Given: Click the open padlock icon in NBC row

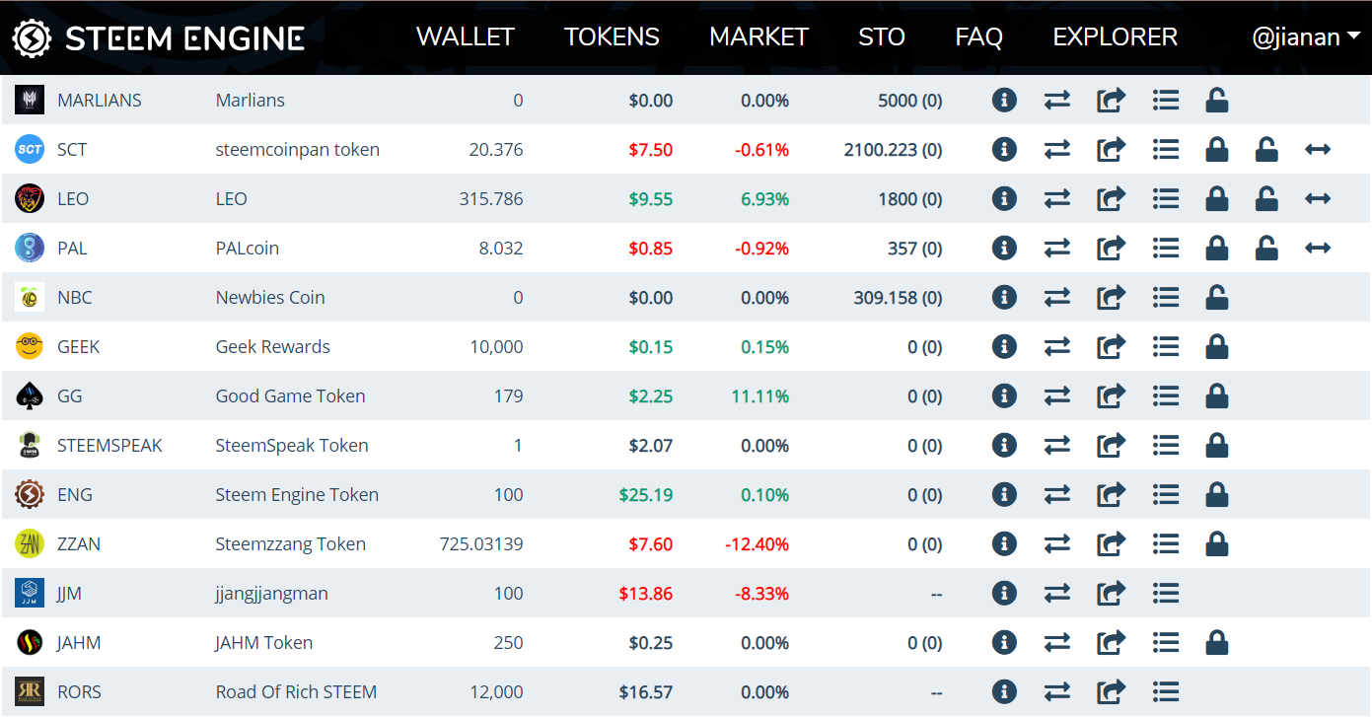Looking at the screenshot, I should [1217, 297].
